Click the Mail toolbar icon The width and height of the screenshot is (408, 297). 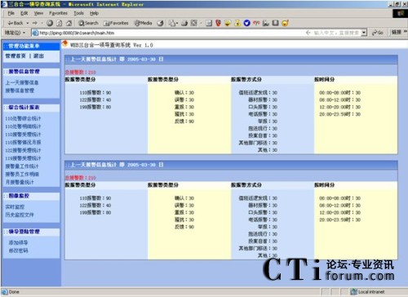[x=172, y=23]
